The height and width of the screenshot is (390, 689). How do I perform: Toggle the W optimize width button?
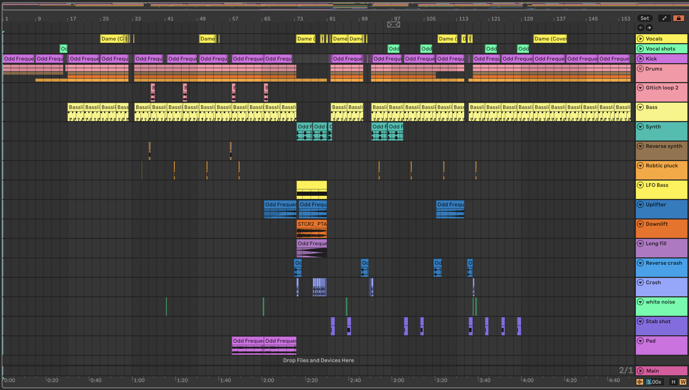pyautogui.click(x=683, y=382)
